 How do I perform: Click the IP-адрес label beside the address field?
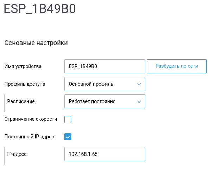click(17, 154)
